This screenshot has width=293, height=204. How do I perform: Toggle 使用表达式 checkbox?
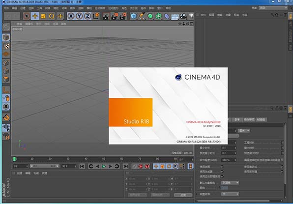282,167
